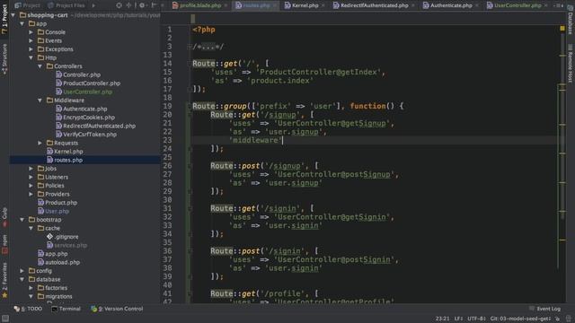
Task: Switch to Kernel.php editor tab
Action: click(305, 5)
